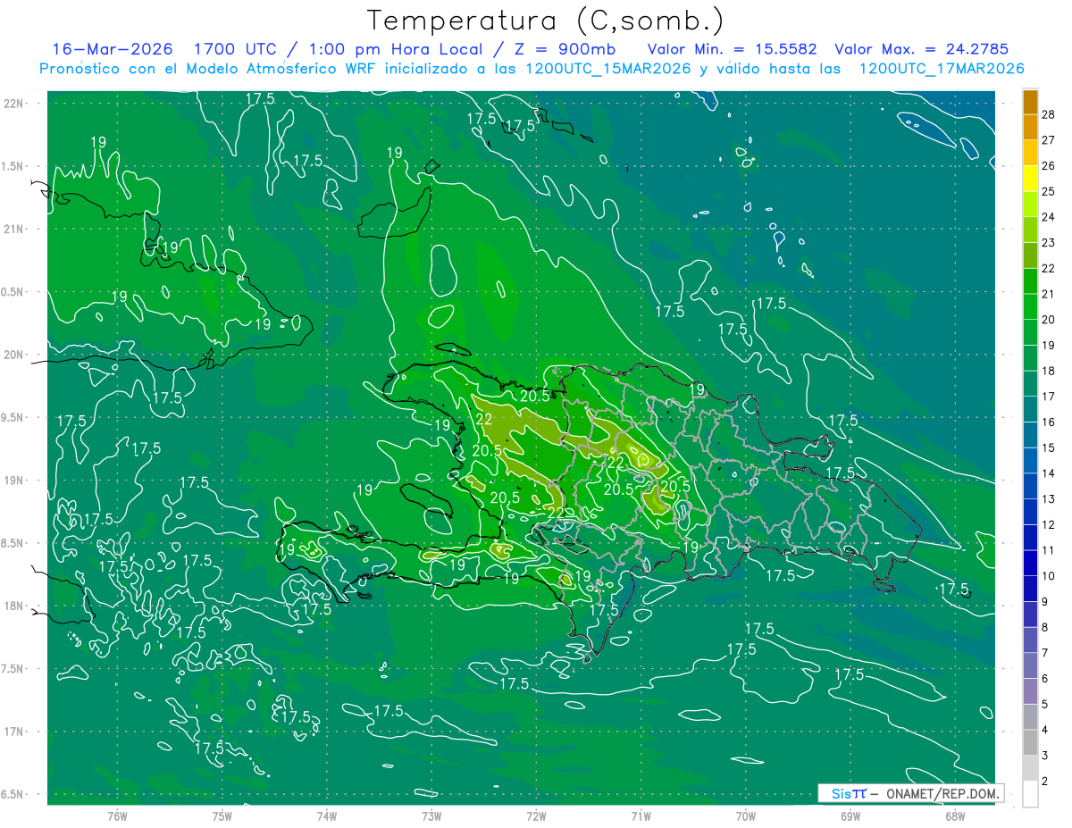Click the "12" color scale label
1072x828 pixels.
pos(1049,524)
